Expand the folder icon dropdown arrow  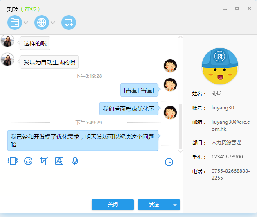26,23
